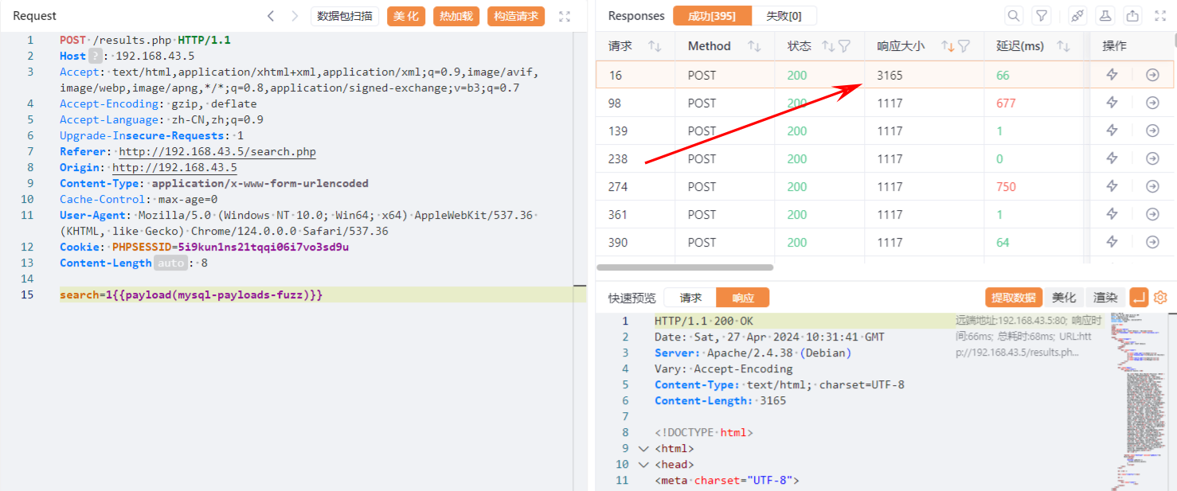Open the Origin http://192.168.43.5 link
Viewport: 1177px width, 491px height.
click(x=174, y=167)
